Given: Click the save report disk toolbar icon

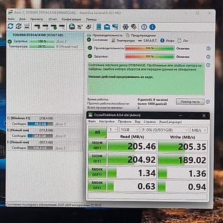Looking at the screenshot, I should pos(72,27).
